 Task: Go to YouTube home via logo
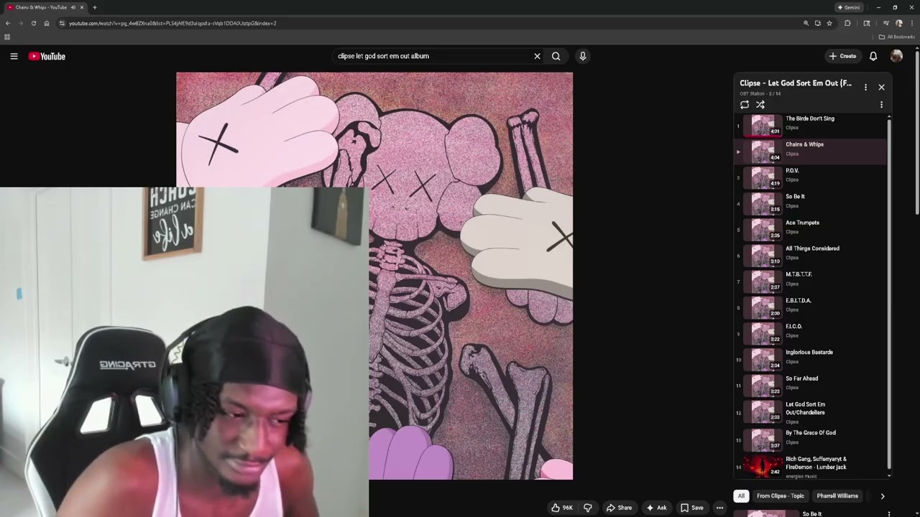(47, 56)
